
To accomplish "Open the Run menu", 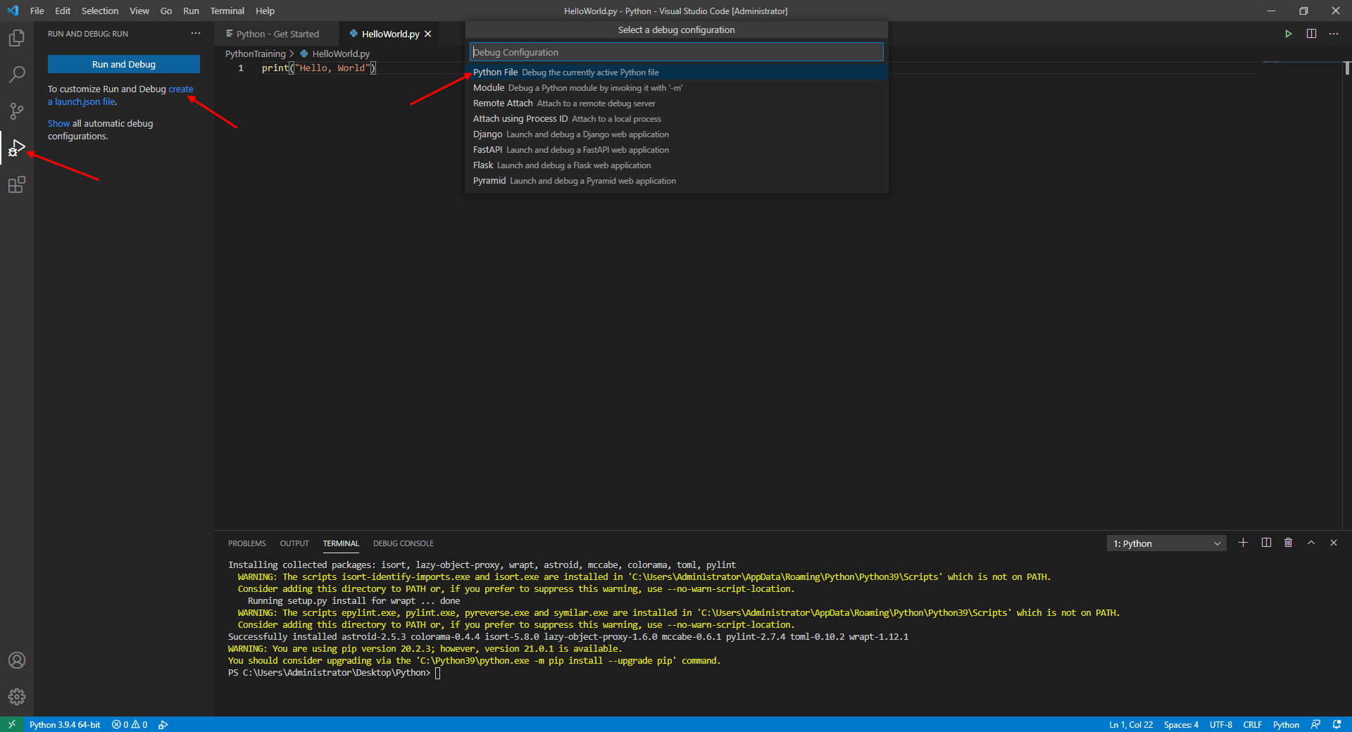I will click(191, 11).
